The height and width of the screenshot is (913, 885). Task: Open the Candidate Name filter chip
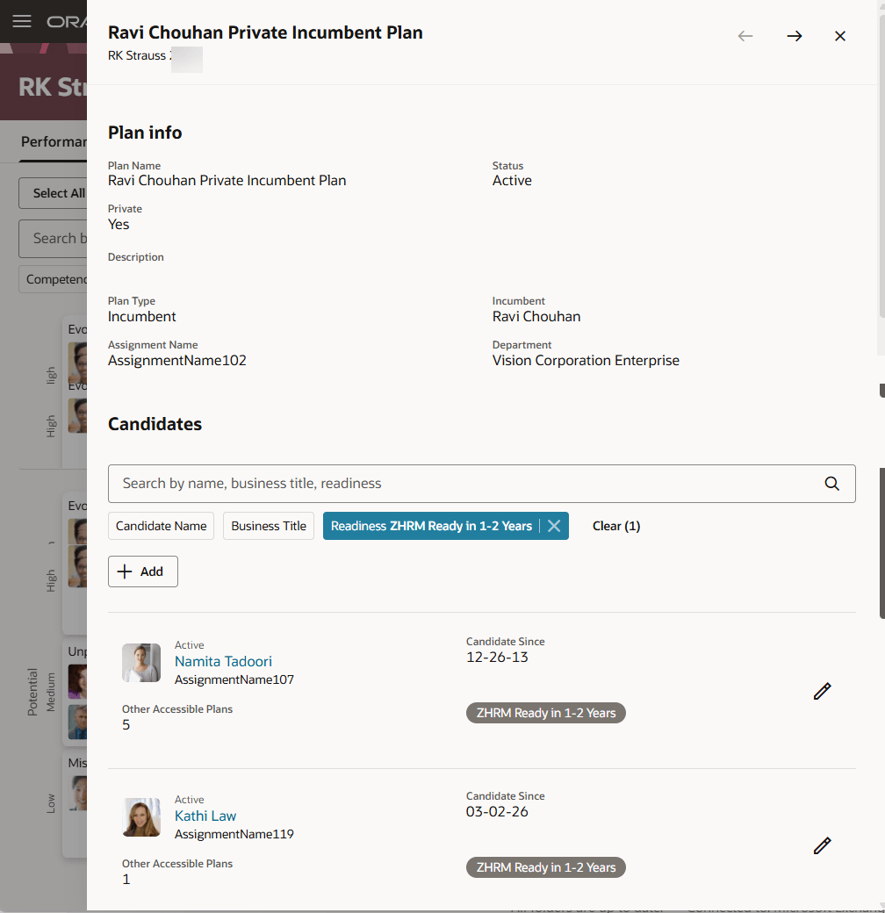(x=161, y=525)
